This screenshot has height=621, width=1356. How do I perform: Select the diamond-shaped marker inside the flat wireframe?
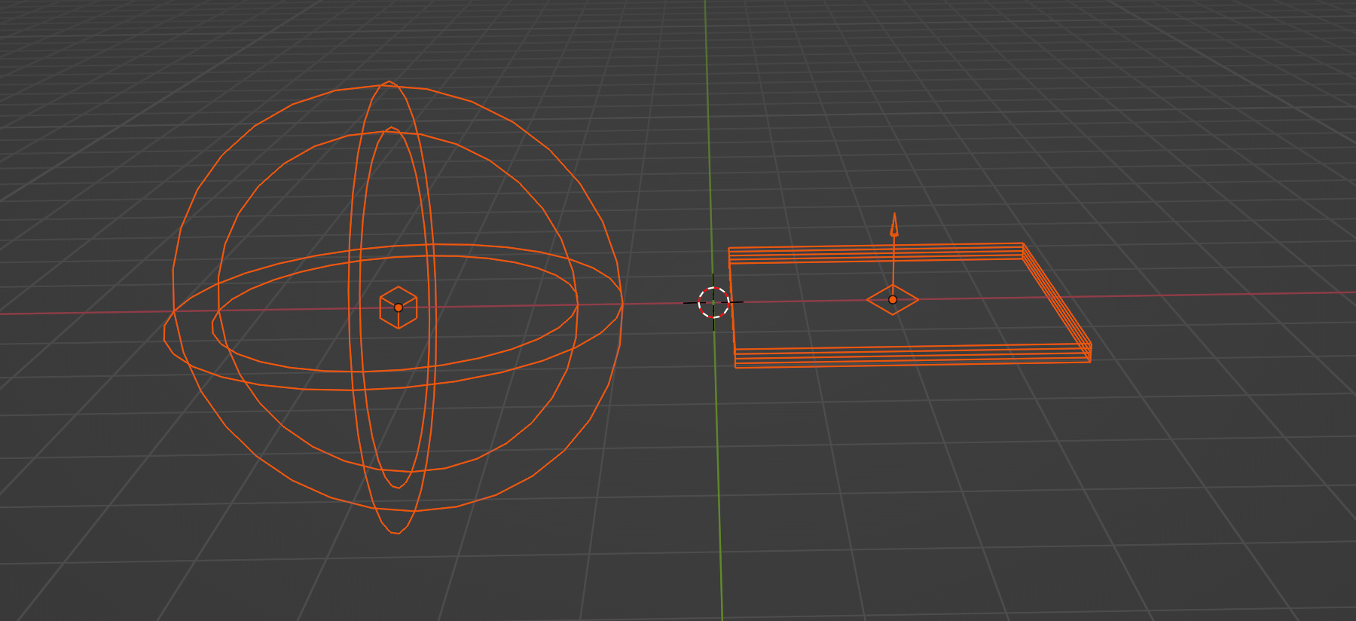(893, 300)
